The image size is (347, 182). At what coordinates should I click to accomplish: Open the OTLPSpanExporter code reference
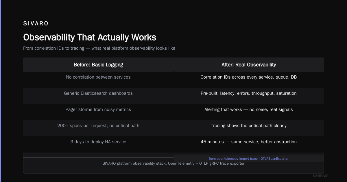coord(274,159)
